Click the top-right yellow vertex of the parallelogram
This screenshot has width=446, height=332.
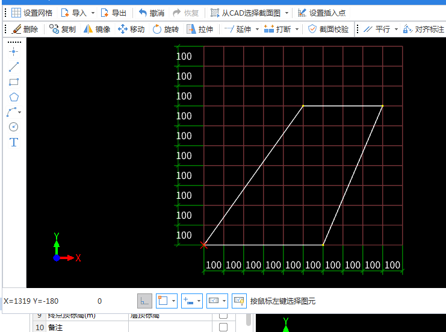[382, 105]
